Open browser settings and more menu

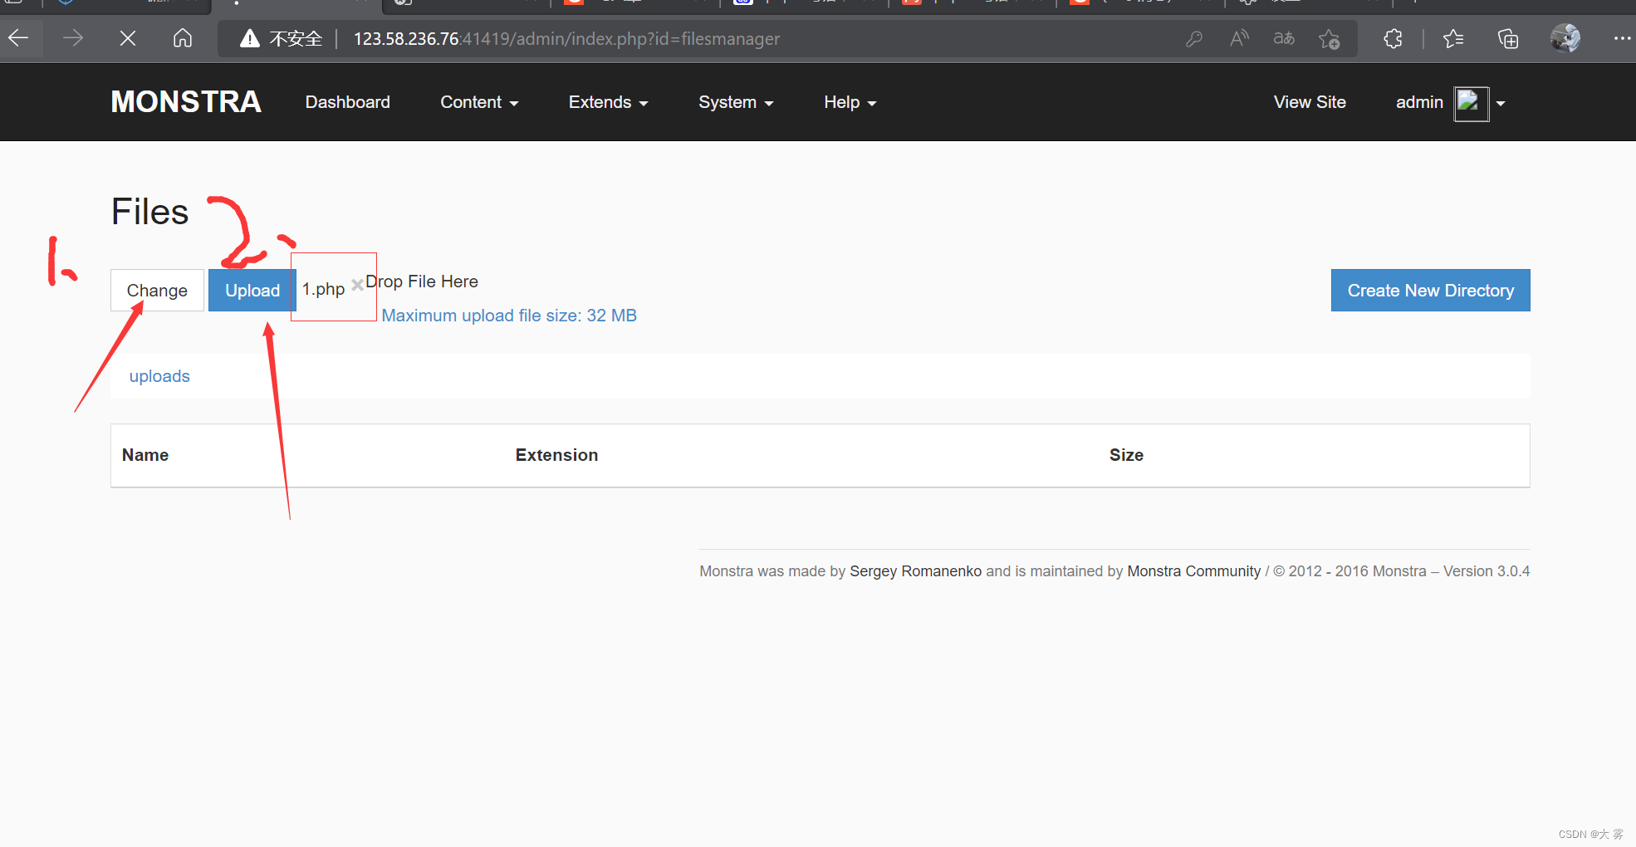(1622, 38)
